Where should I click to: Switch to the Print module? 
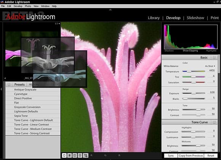215,18
